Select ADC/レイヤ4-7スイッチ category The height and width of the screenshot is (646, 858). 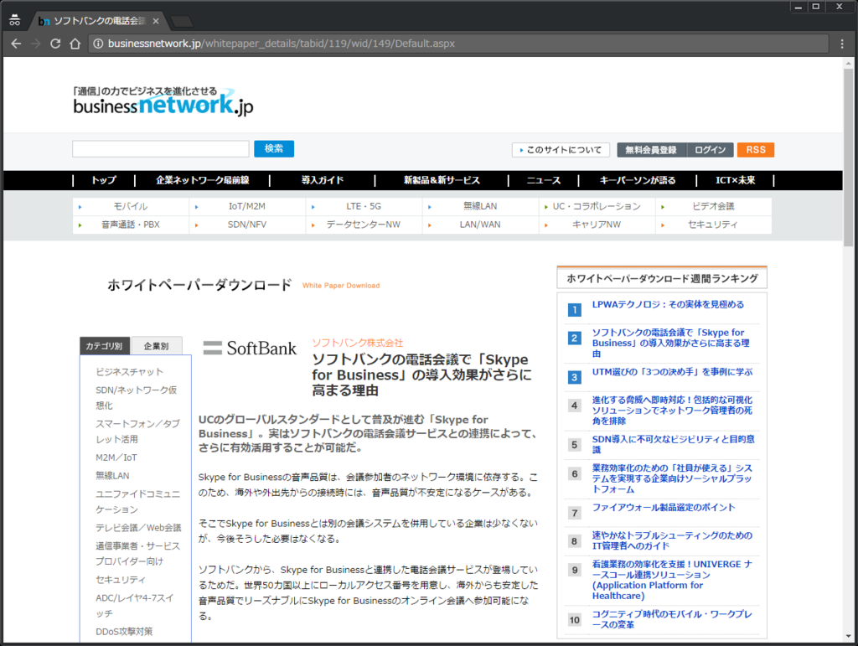point(135,606)
